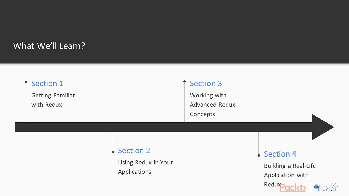Select the Section 2 heading
This screenshot has height=196, width=349.
[x=134, y=151]
